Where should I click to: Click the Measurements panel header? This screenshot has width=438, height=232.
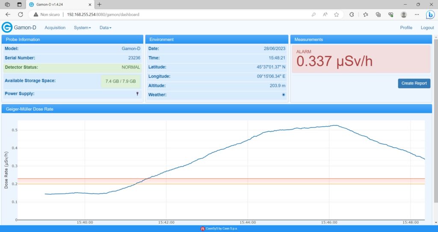361,39
